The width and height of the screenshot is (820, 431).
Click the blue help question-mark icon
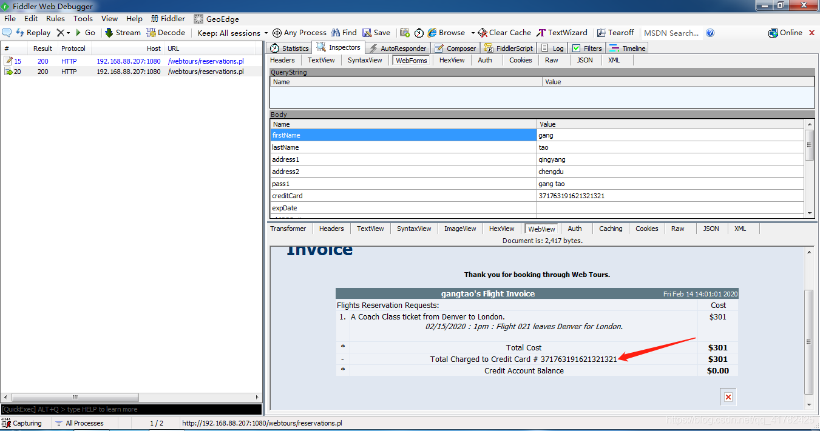click(710, 33)
